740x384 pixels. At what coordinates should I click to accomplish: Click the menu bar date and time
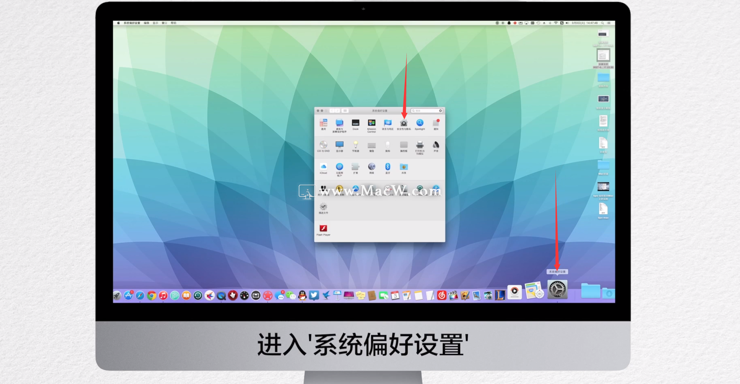pyautogui.click(x=585, y=23)
